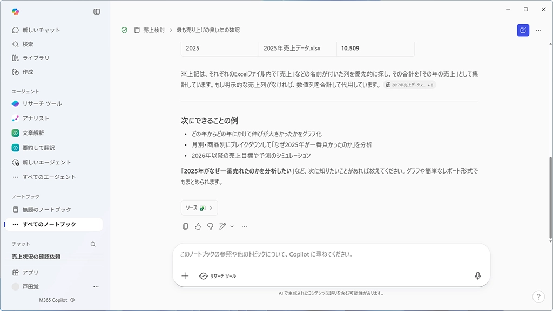Image resolution: width=553 pixels, height=311 pixels.
Task: Collapse the sidebar with the panel icon
Action: click(x=97, y=11)
